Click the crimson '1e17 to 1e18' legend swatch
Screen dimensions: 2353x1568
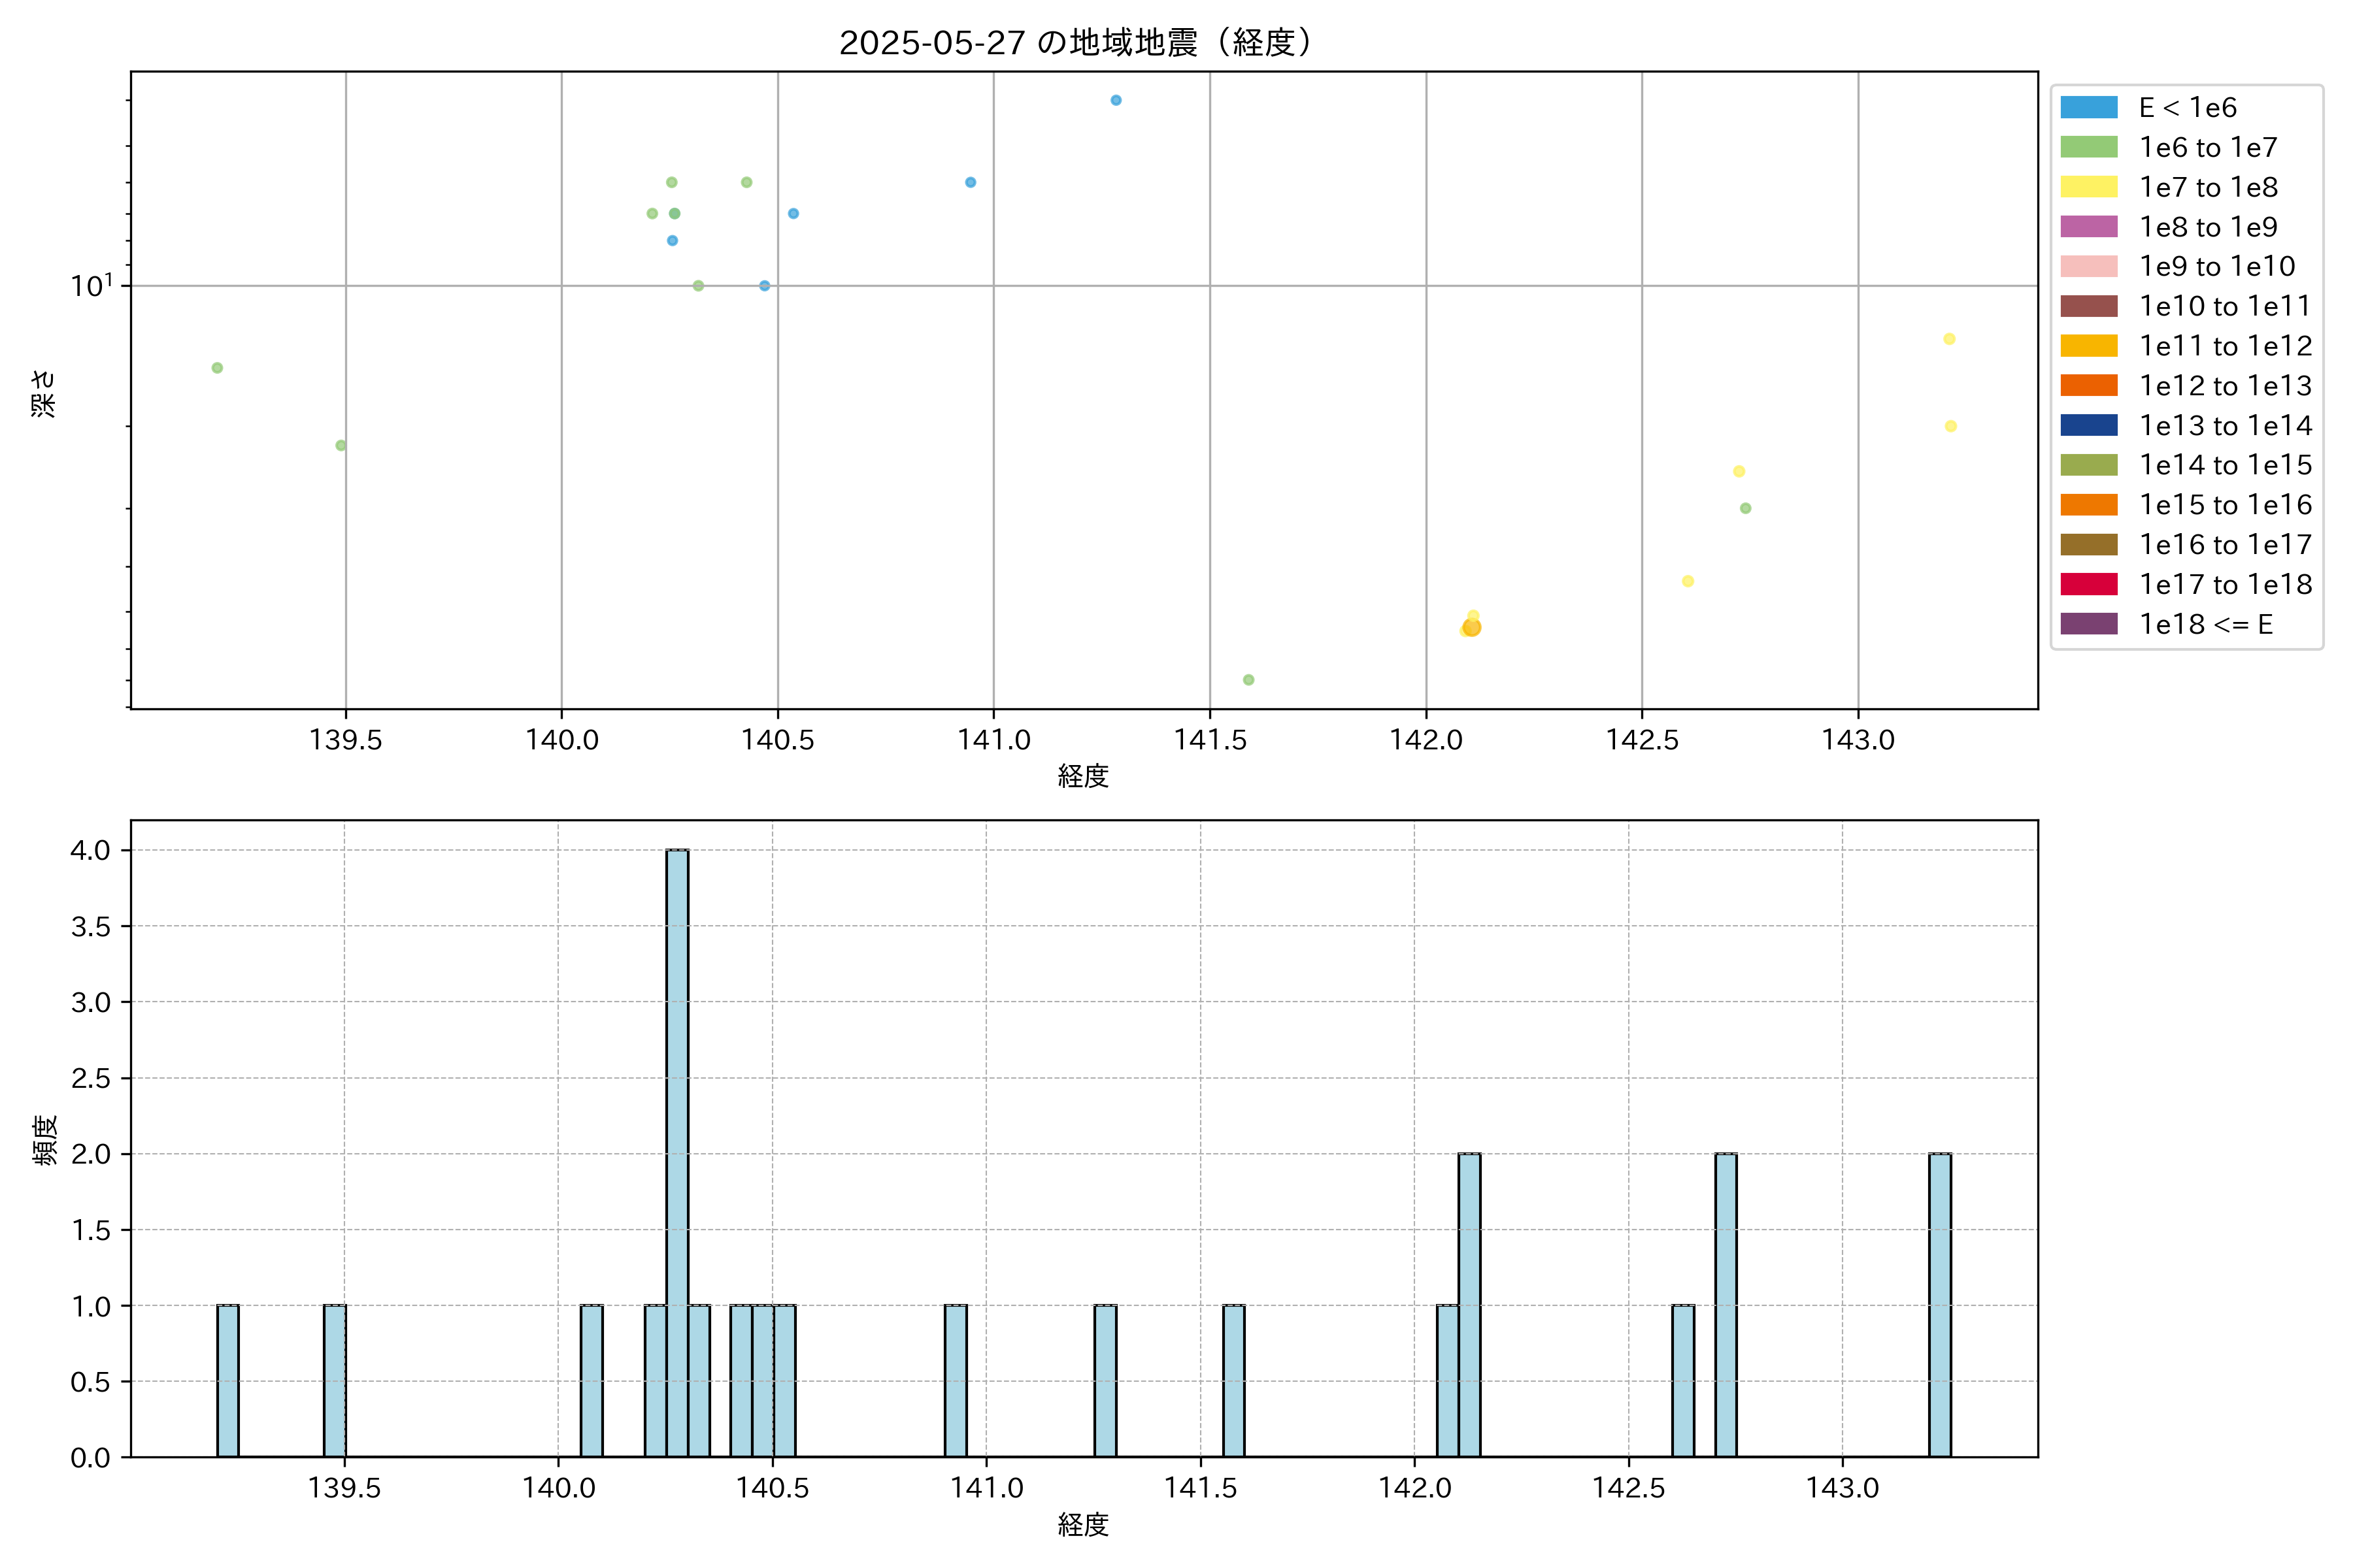(2089, 584)
